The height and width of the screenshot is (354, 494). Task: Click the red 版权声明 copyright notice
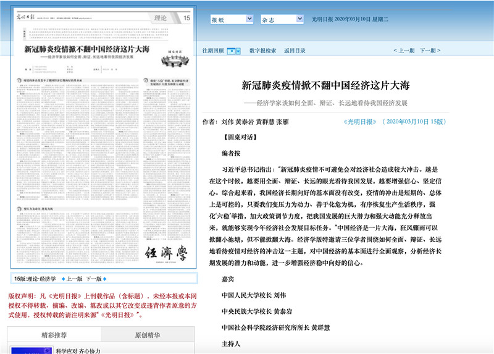(x=103, y=305)
